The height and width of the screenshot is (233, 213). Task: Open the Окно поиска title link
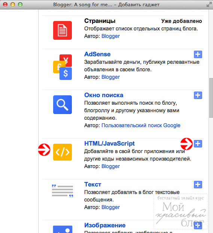[x=104, y=95]
